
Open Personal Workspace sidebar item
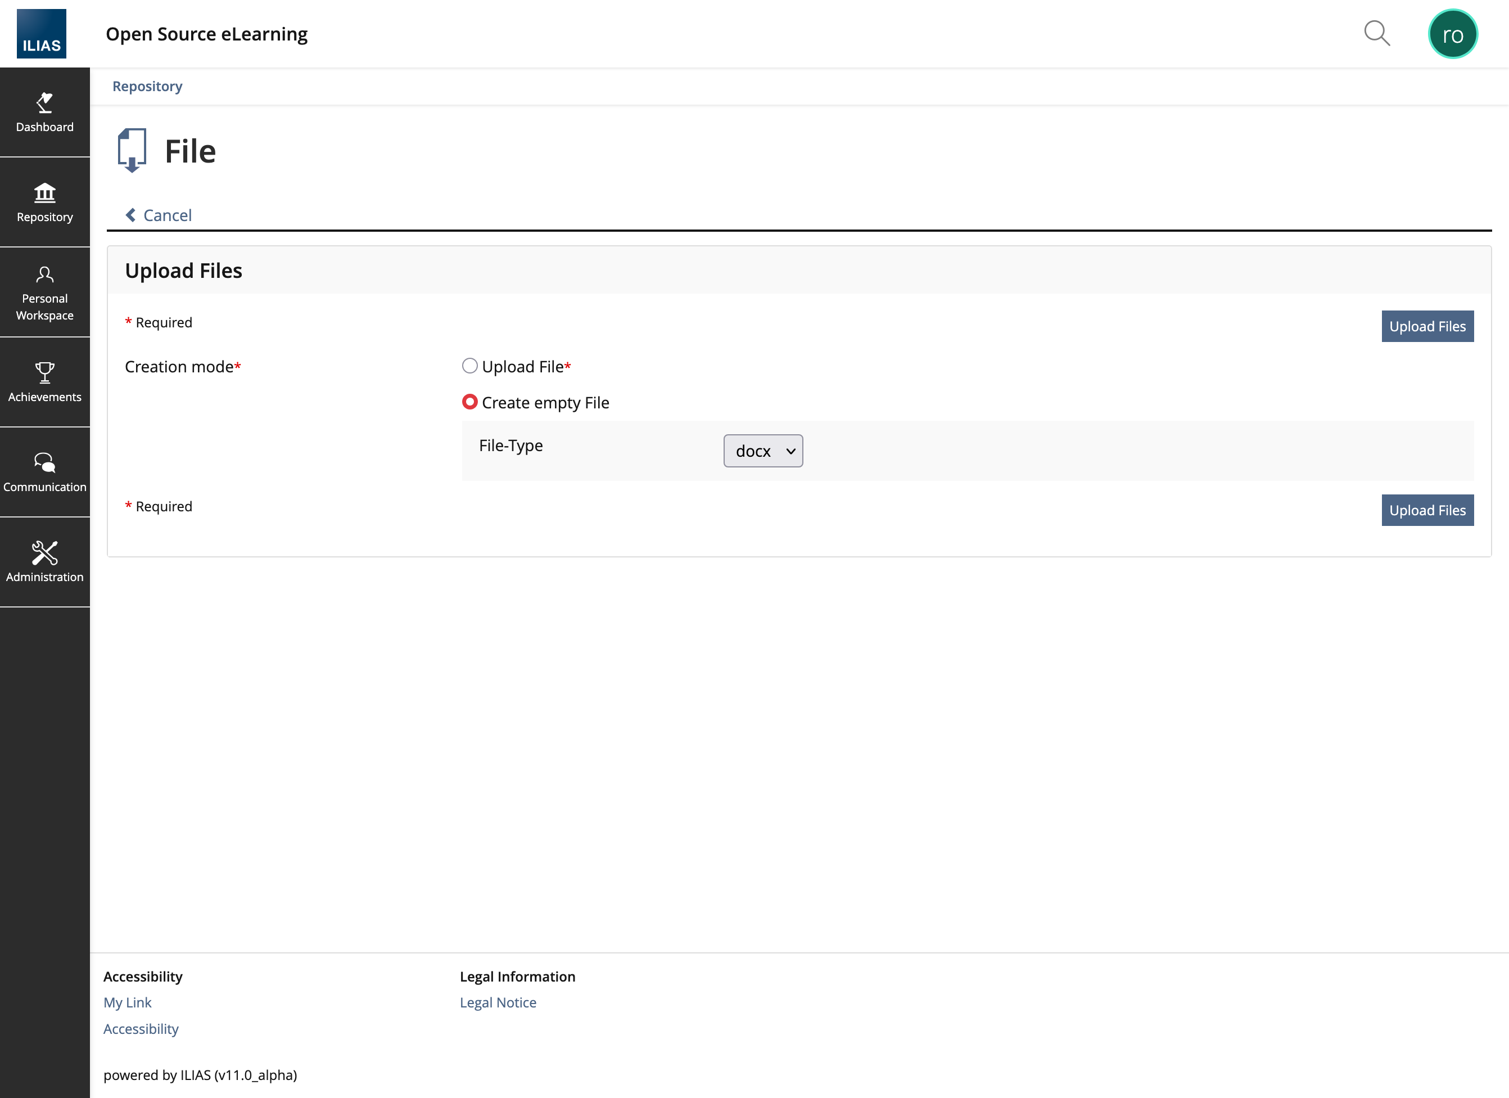pos(44,292)
